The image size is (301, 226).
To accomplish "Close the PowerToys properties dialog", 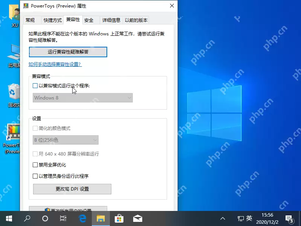I will click(172, 6).
